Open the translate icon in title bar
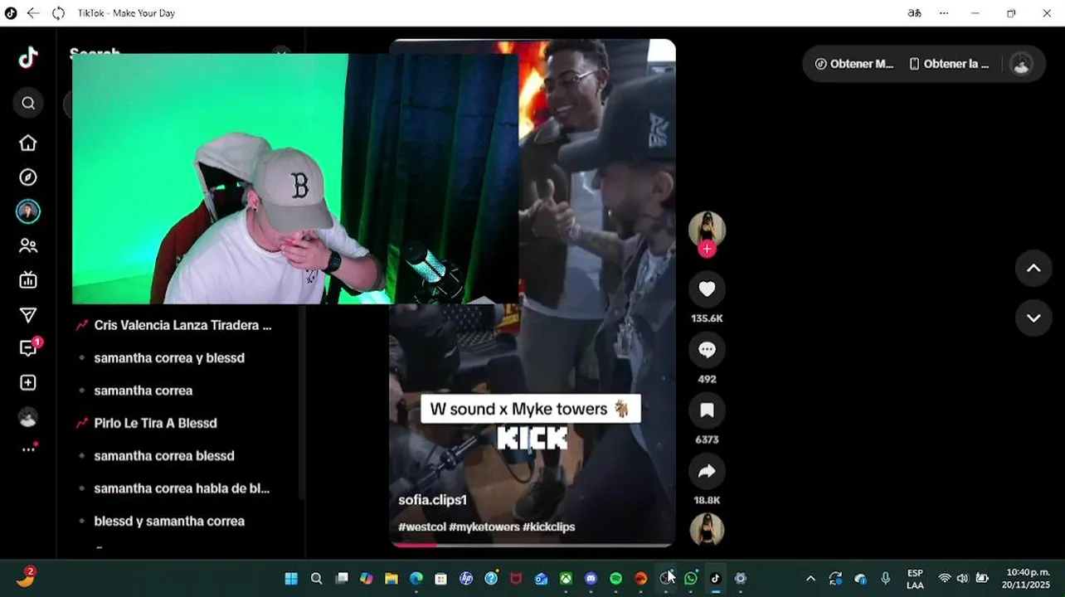This screenshot has width=1065, height=597. point(914,13)
